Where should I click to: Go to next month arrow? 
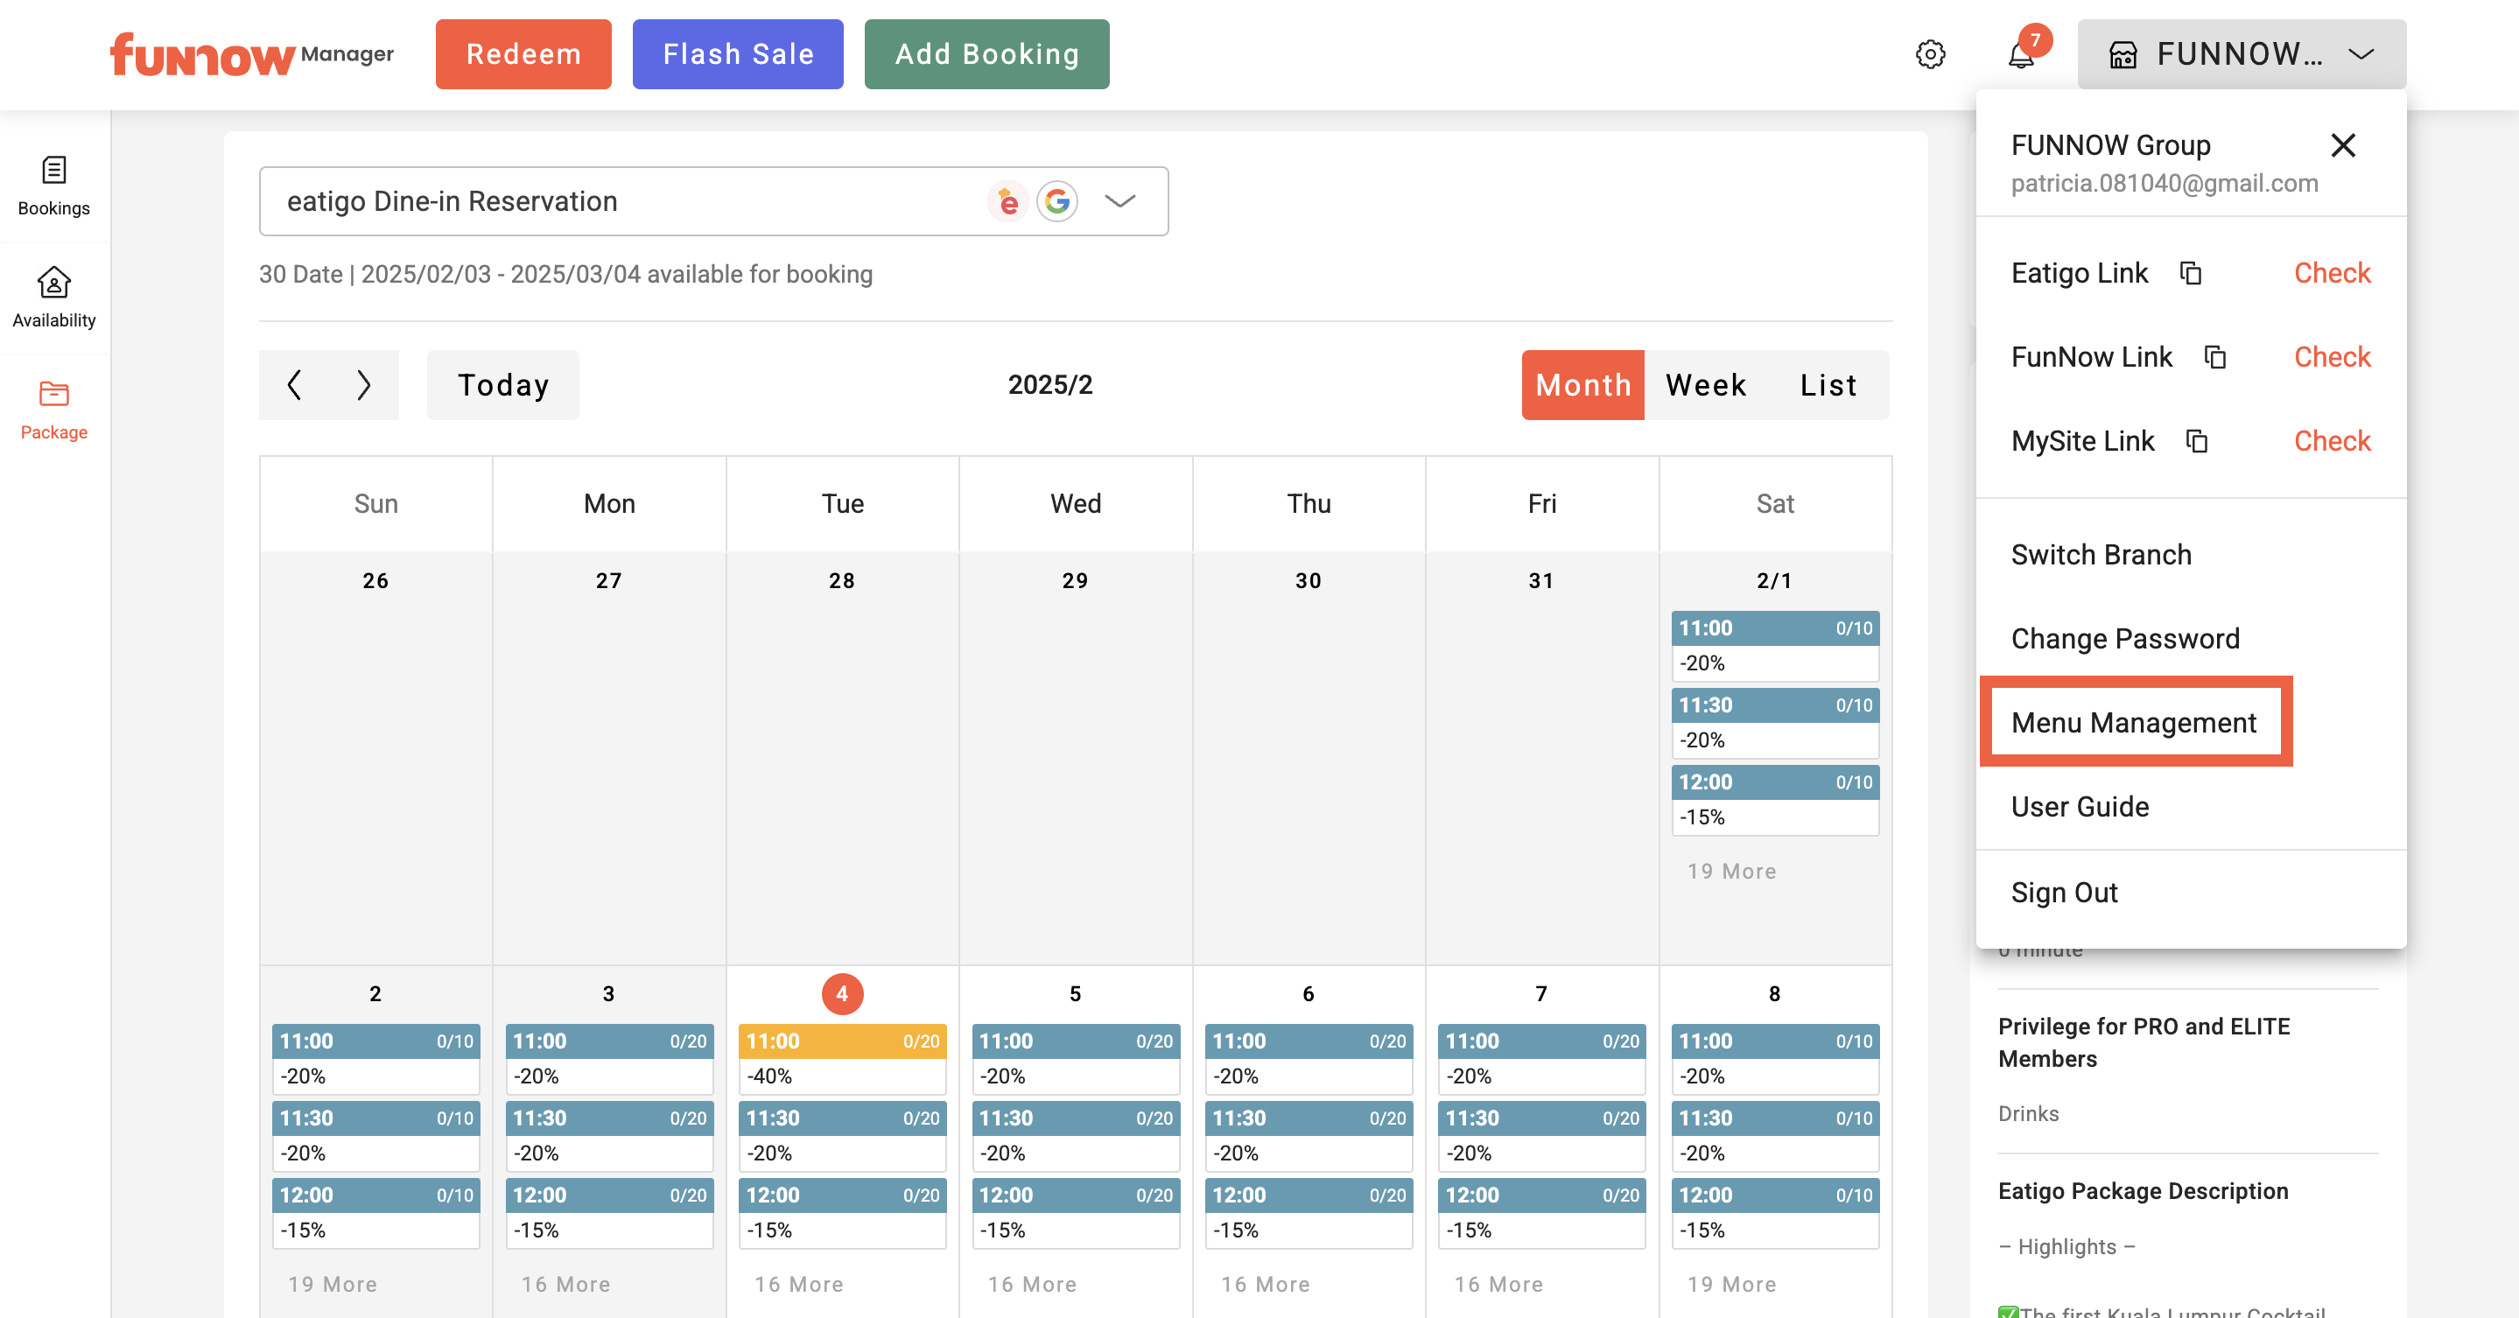(x=364, y=384)
